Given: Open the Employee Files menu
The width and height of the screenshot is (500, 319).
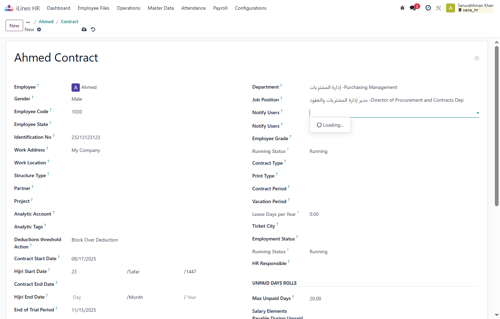Looking at the screenshot, I should pos(93,8).
